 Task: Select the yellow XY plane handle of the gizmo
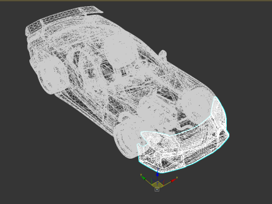157,184
